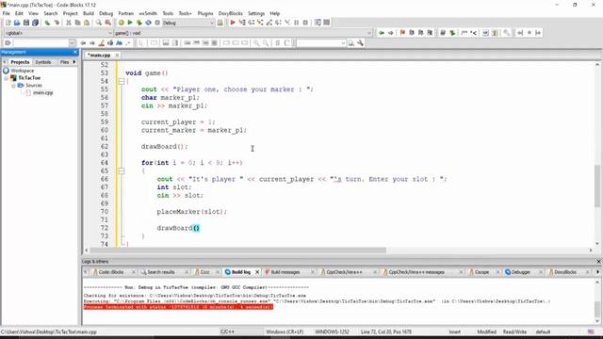Collapse the Sources folder tree node

pos(13,86)
